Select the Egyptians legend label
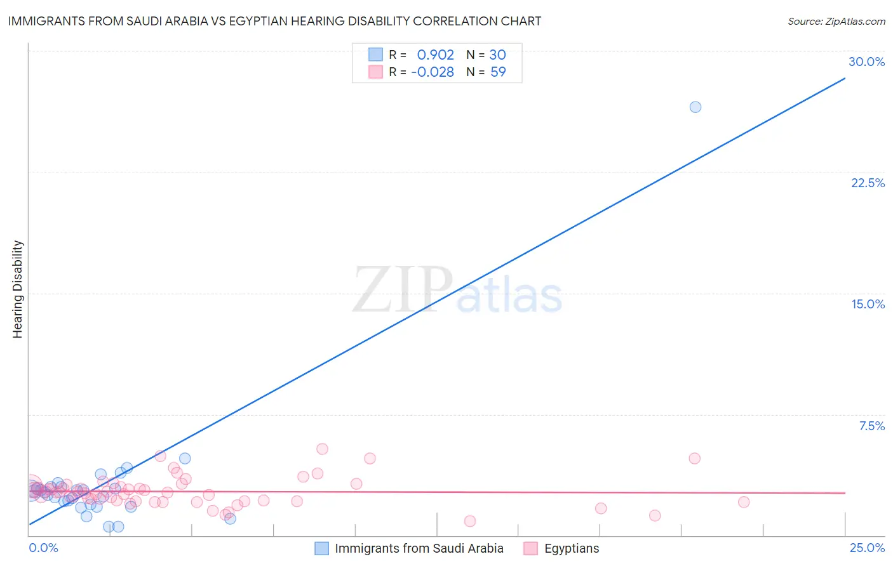 pyautogui.click(x=572, y=548)
